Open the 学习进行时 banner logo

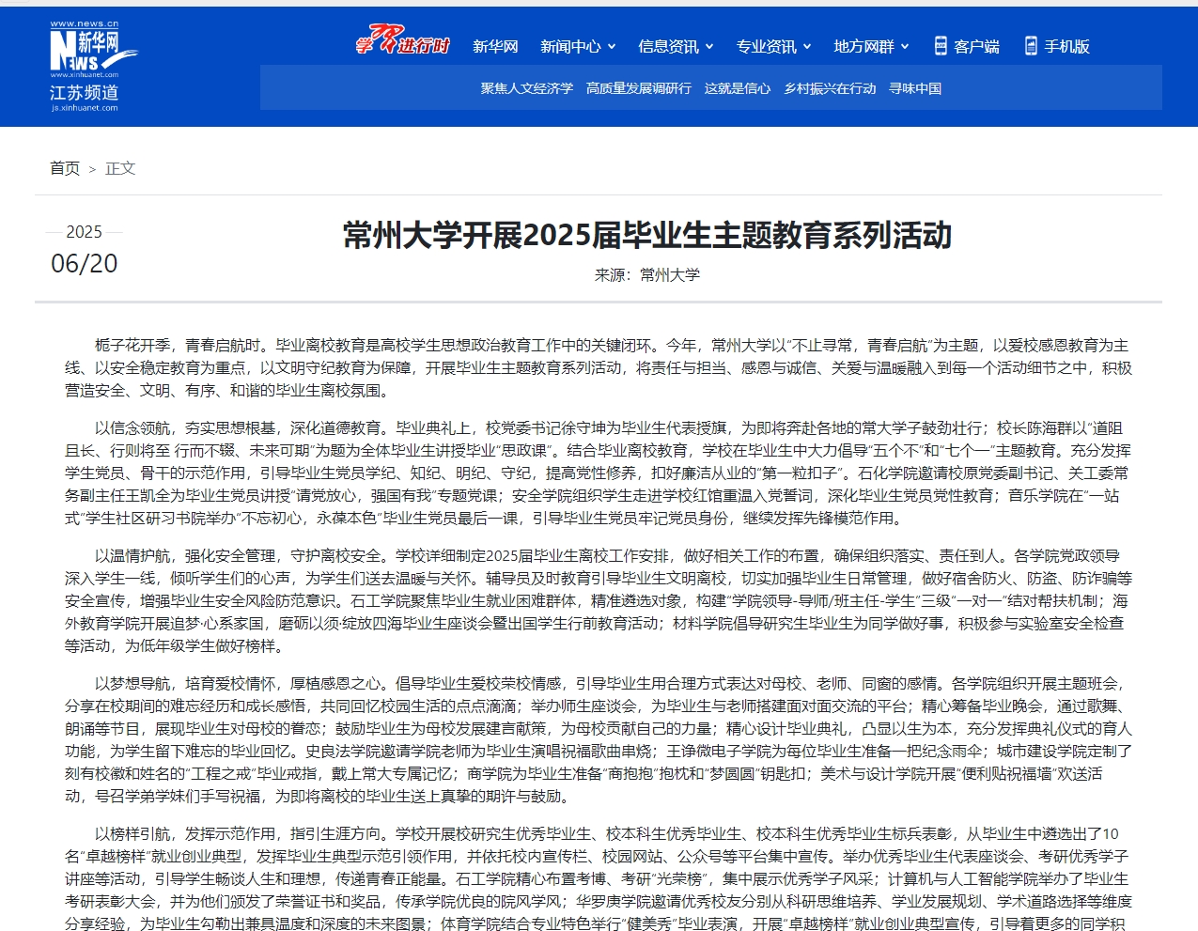402,41
